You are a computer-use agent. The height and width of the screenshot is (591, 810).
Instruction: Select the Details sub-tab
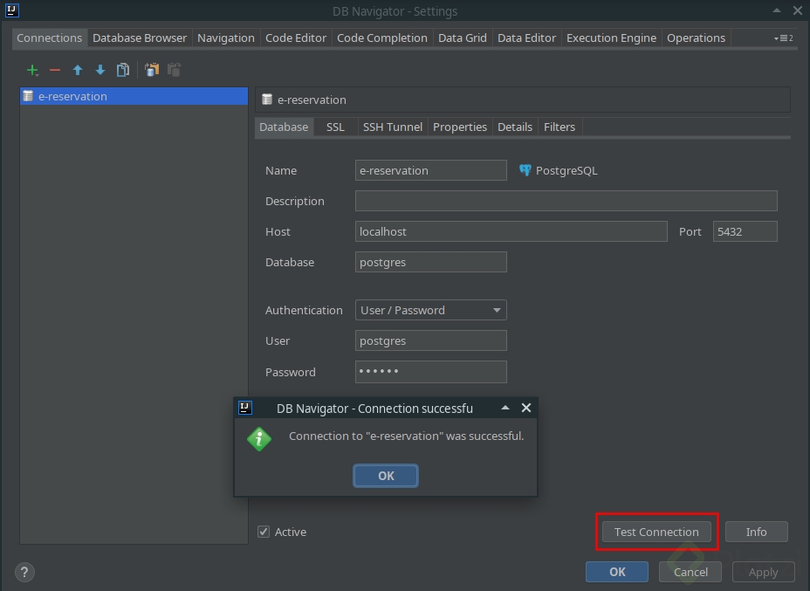point(514,127)
